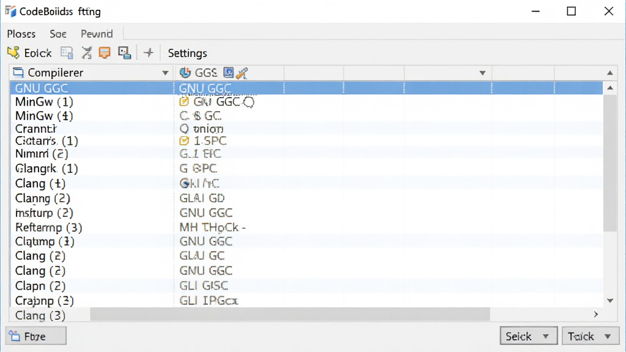Click the Ftre button

[x=36, y=336]
